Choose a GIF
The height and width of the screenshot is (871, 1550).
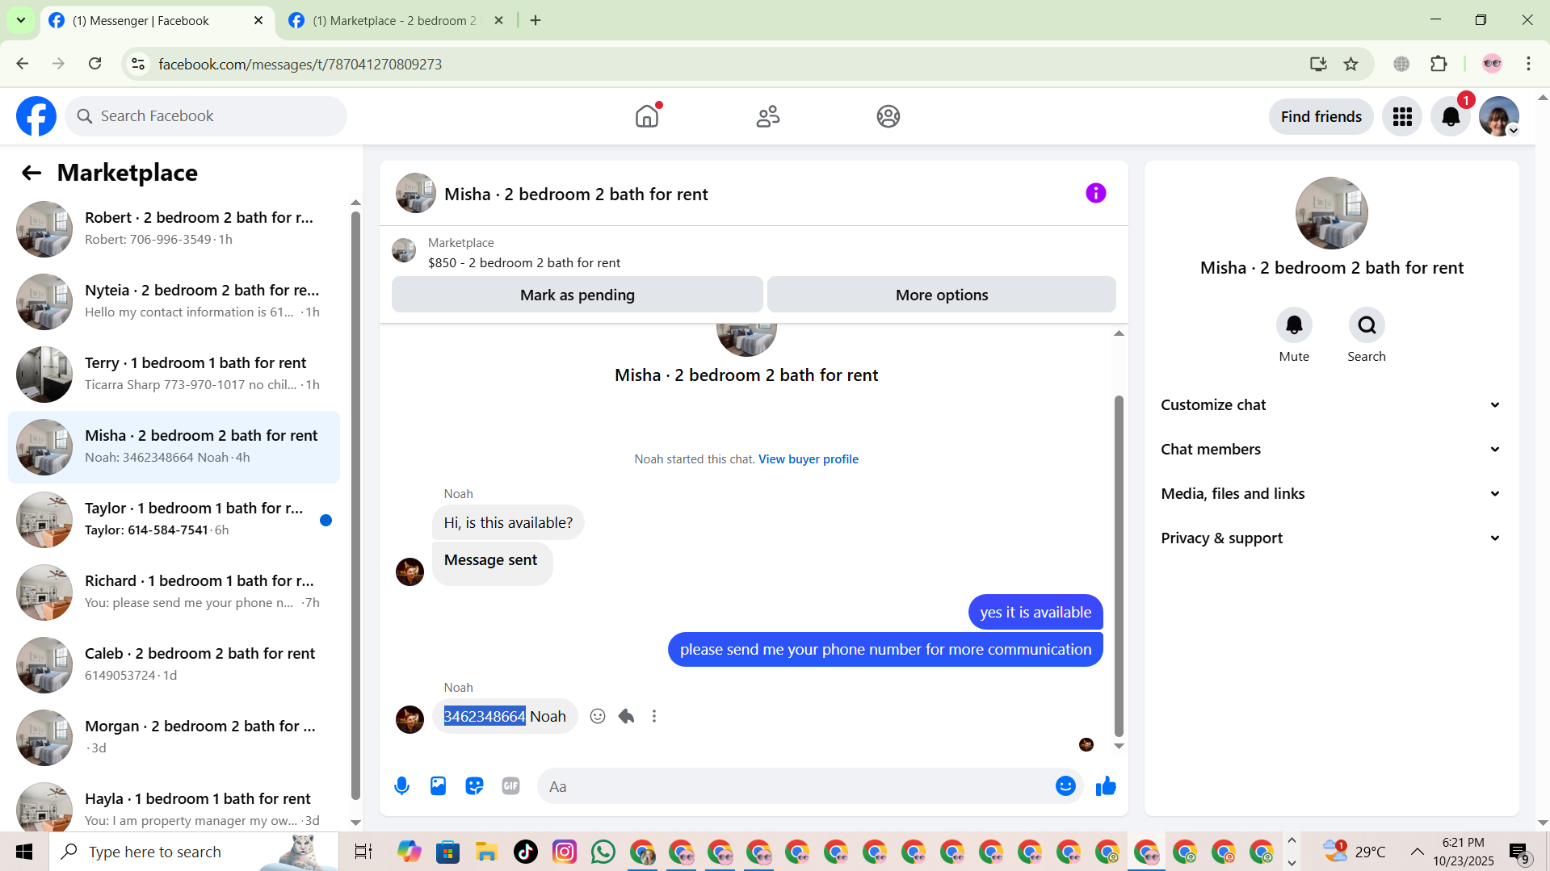[510, 785]
